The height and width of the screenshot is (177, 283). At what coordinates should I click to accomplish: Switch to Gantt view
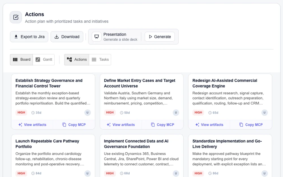(44, 59)
